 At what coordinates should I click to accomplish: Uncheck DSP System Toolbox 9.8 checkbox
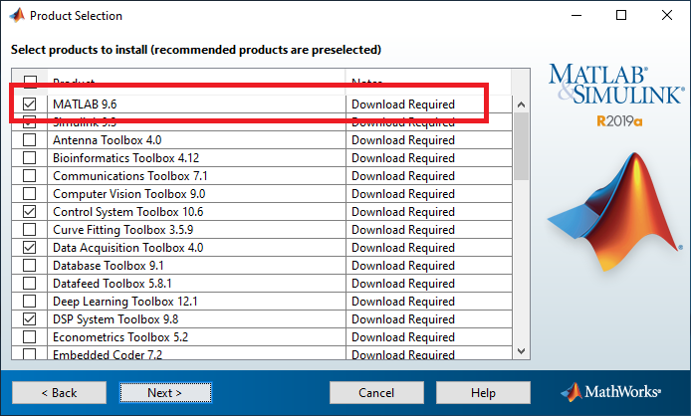pyautogui.click(x=30, y=319)
